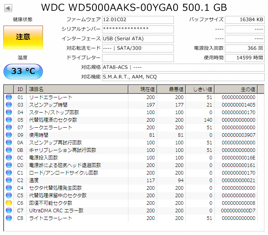The width and height of the screenshot is (268, 235).
Task: Click the 生の値 column header
Action: point(236,89)
